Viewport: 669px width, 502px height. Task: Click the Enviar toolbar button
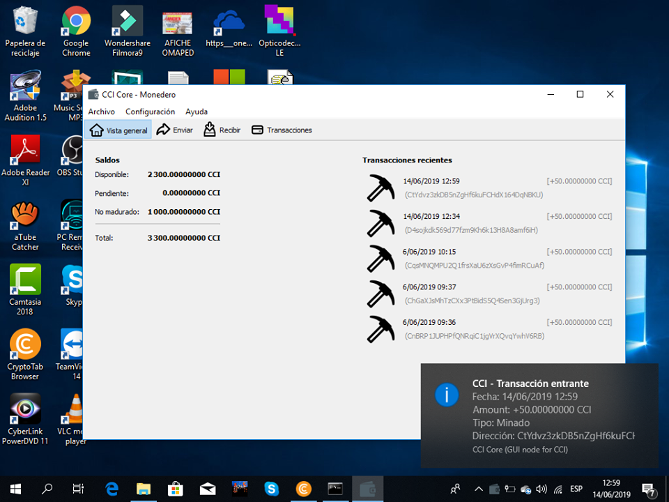pyautogui.click(x=174, y=130)
